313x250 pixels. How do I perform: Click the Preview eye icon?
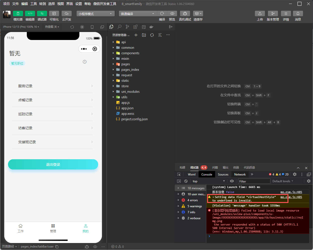coord(172,13)
